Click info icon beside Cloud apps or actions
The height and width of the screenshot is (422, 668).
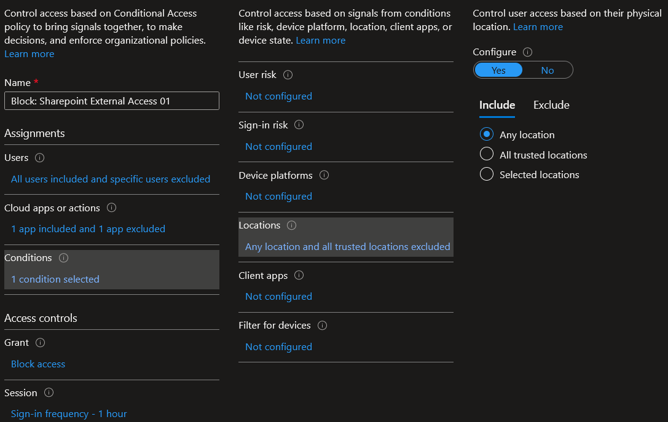112,208
